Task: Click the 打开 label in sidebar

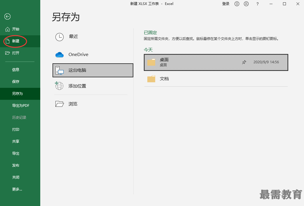Action: [x=16, y=53]
